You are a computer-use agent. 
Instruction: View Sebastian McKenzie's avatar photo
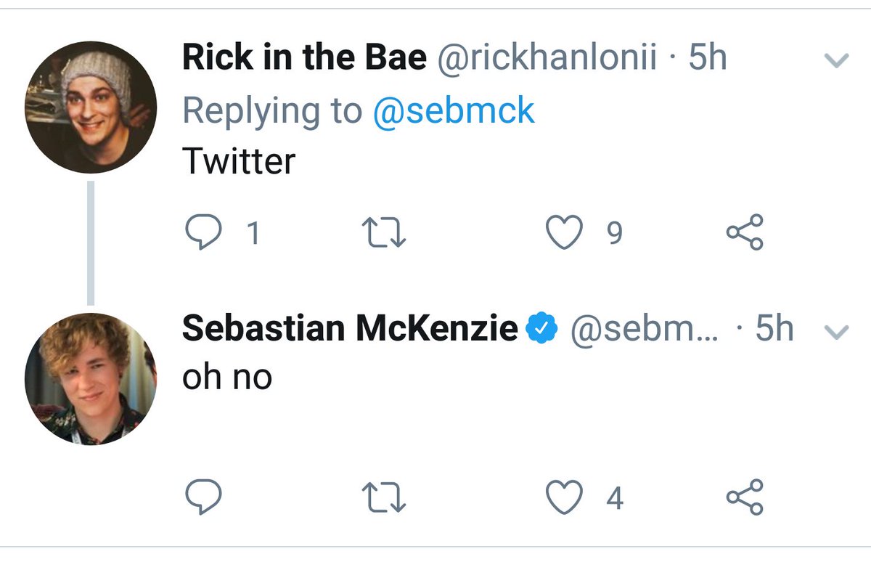tap(90, 378)
